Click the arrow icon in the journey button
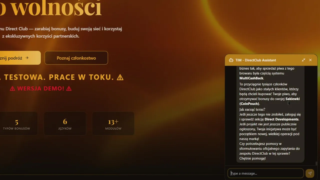This screenshot has width=320, height=180. click(27, 58)
